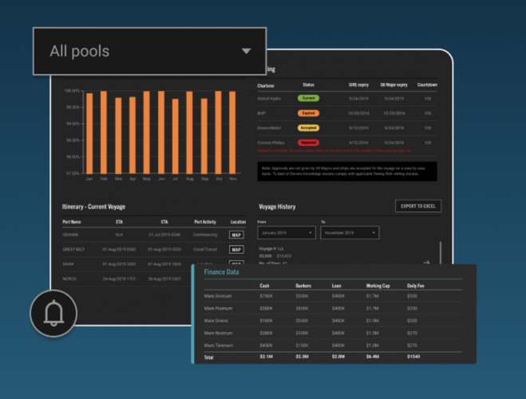Click the MAP button for GREAT BELT
This screenshot has width=526, height=399.
pos(236,250)
